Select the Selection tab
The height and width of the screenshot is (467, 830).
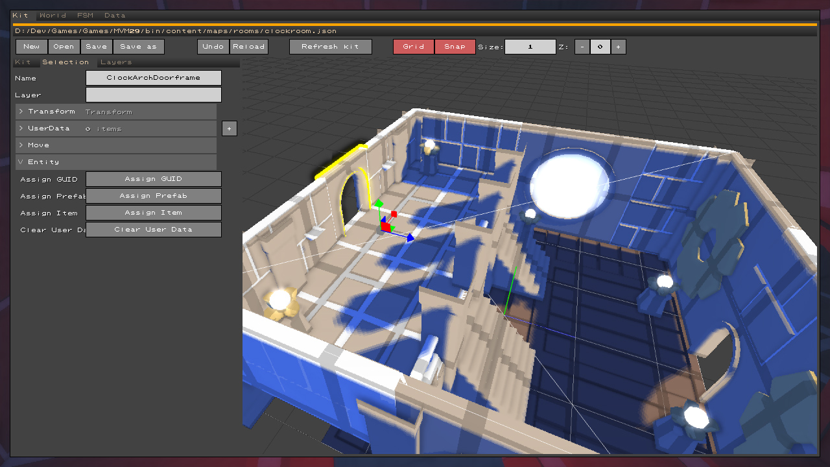point(65,62)
